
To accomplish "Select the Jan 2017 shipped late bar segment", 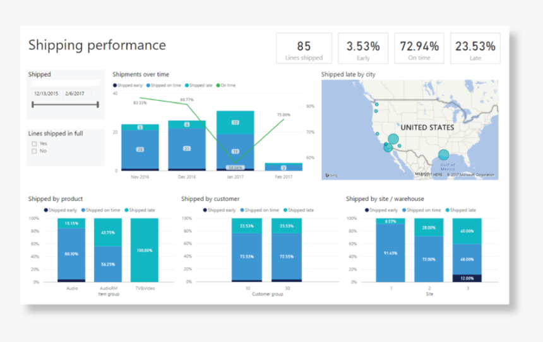I will (x=235, y=123).
